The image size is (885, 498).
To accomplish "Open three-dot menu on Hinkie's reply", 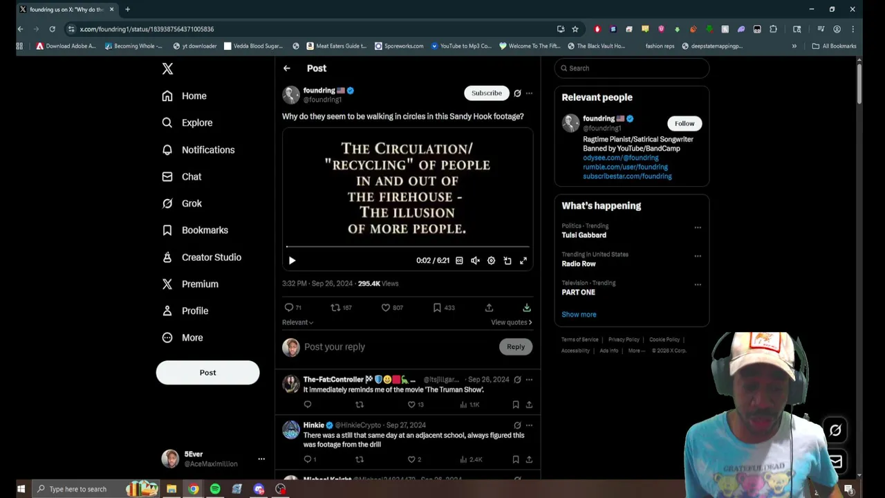I will pos(529,425).
